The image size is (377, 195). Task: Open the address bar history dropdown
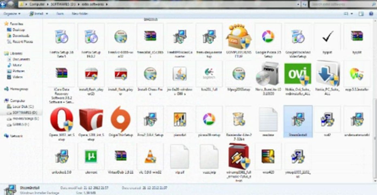298,4
